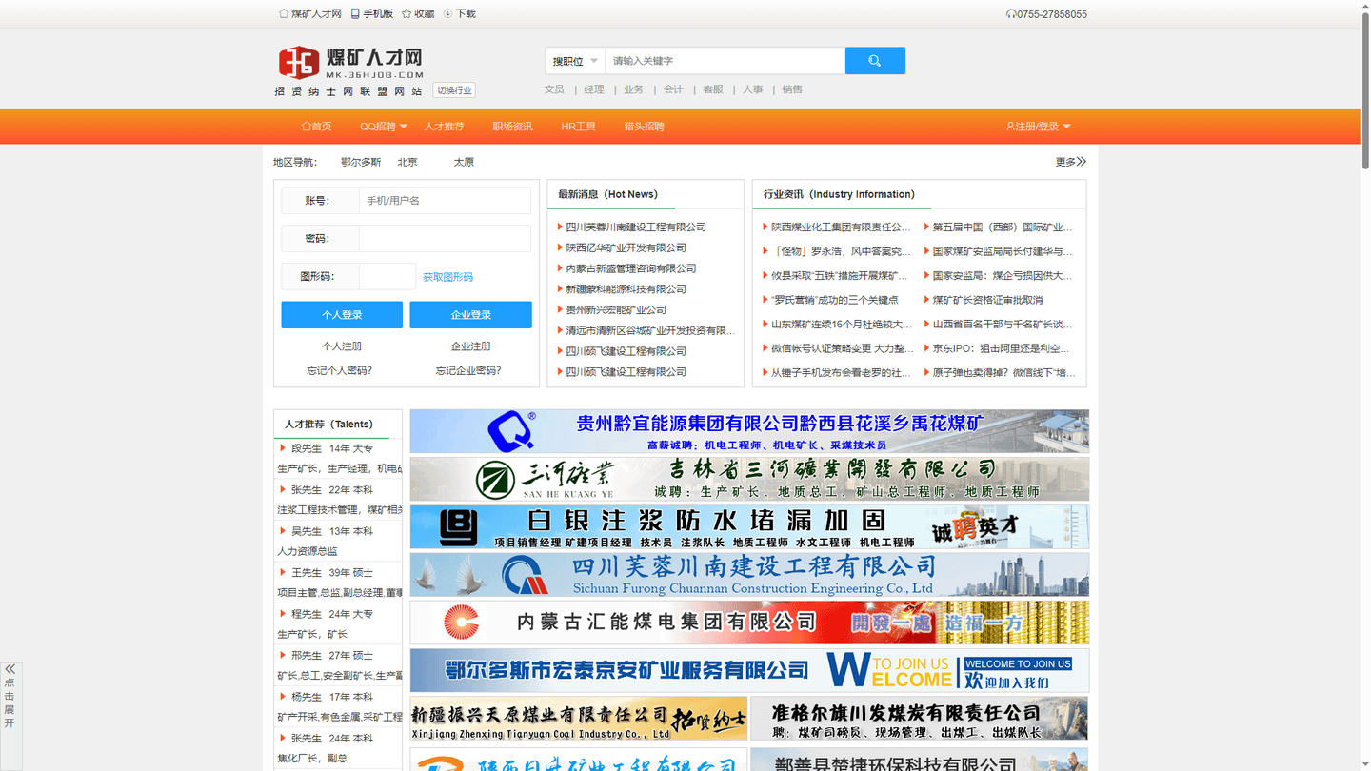Open the 人才推荐 navigation item
Image resolution: width=1371 pixels, height=771 pixels.
pos(444,127)
